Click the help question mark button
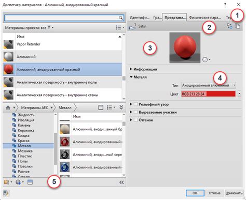 tap(225, 5)
